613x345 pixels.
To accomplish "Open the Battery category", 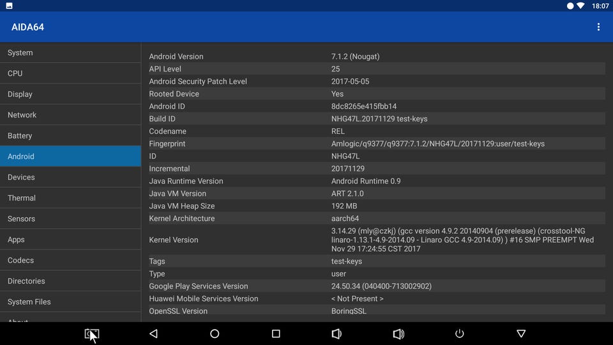I will (70, 135).
